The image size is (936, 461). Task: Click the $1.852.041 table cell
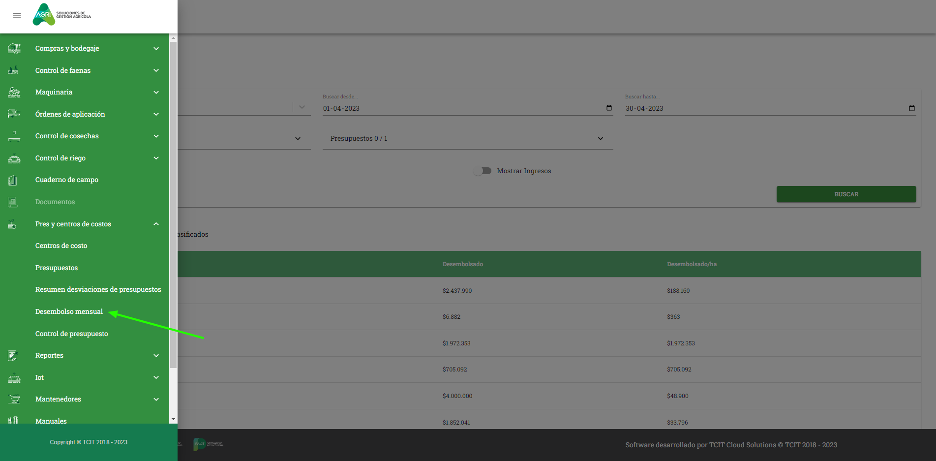(x=456, y=423)
